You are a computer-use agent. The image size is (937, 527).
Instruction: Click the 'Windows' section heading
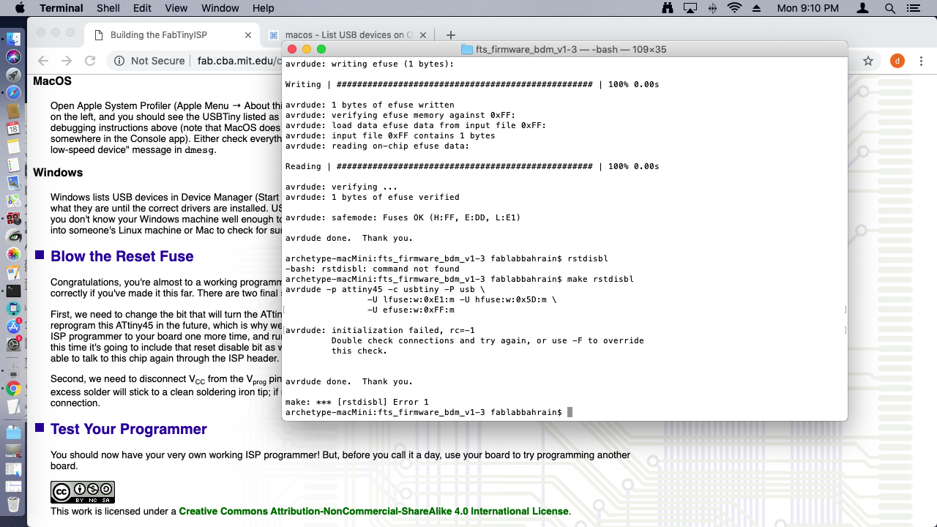(58, 173)
